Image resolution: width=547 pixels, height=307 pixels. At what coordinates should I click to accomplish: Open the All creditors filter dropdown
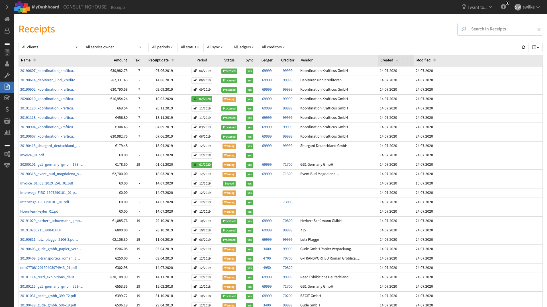273,47
